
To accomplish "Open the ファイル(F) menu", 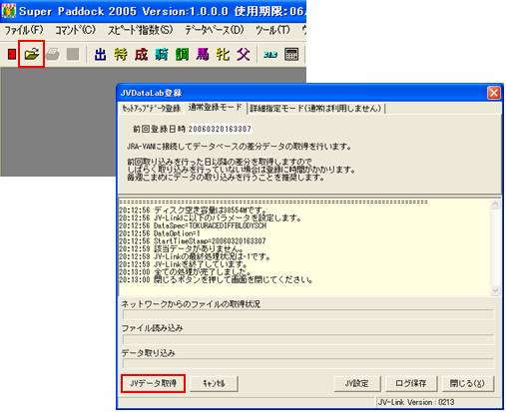I will coord(24,31).
